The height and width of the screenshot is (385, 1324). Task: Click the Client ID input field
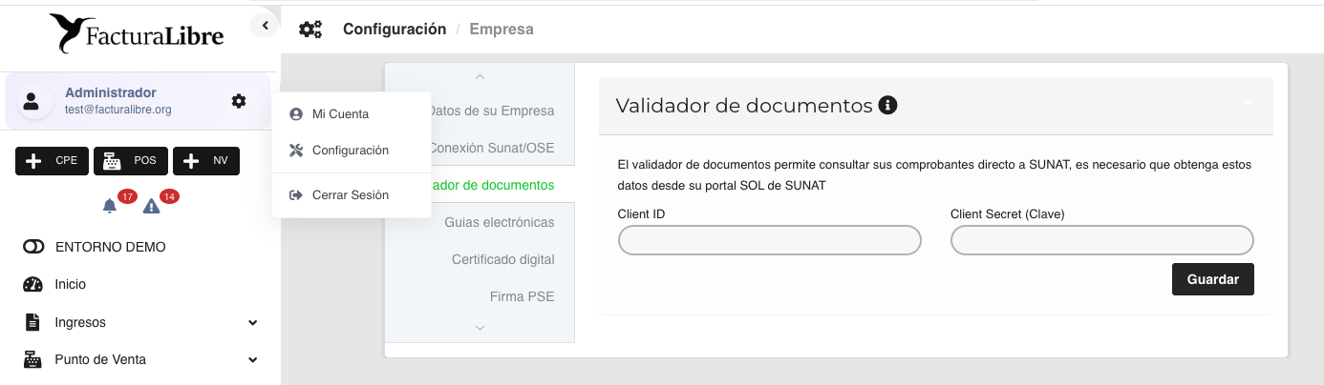click(x=769, y=240)
